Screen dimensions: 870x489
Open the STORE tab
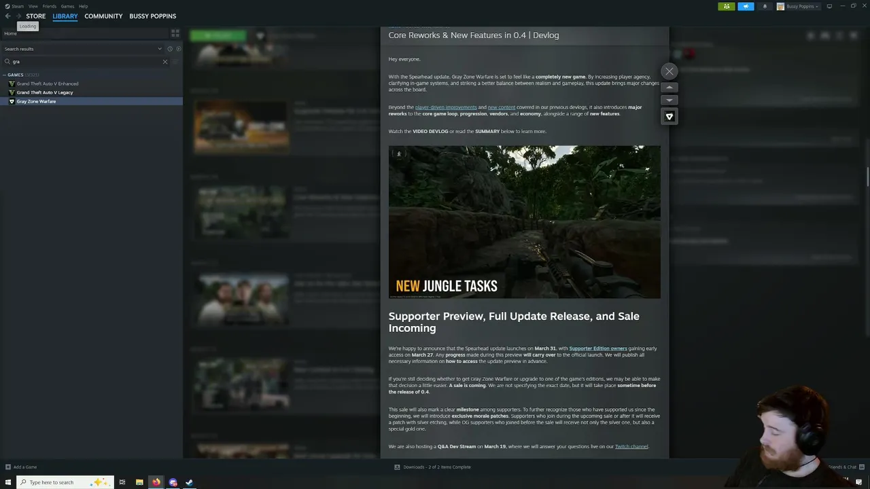click(36, 16)
